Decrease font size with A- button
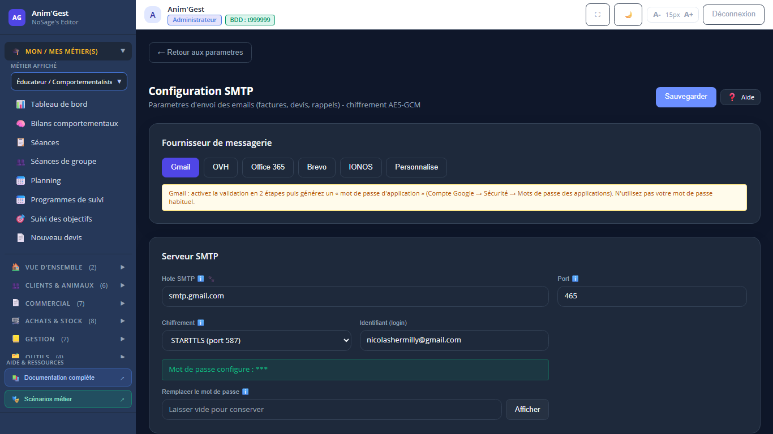Image resolution: width=773 pixels, height=434 pixels. (x=657, y=15)
